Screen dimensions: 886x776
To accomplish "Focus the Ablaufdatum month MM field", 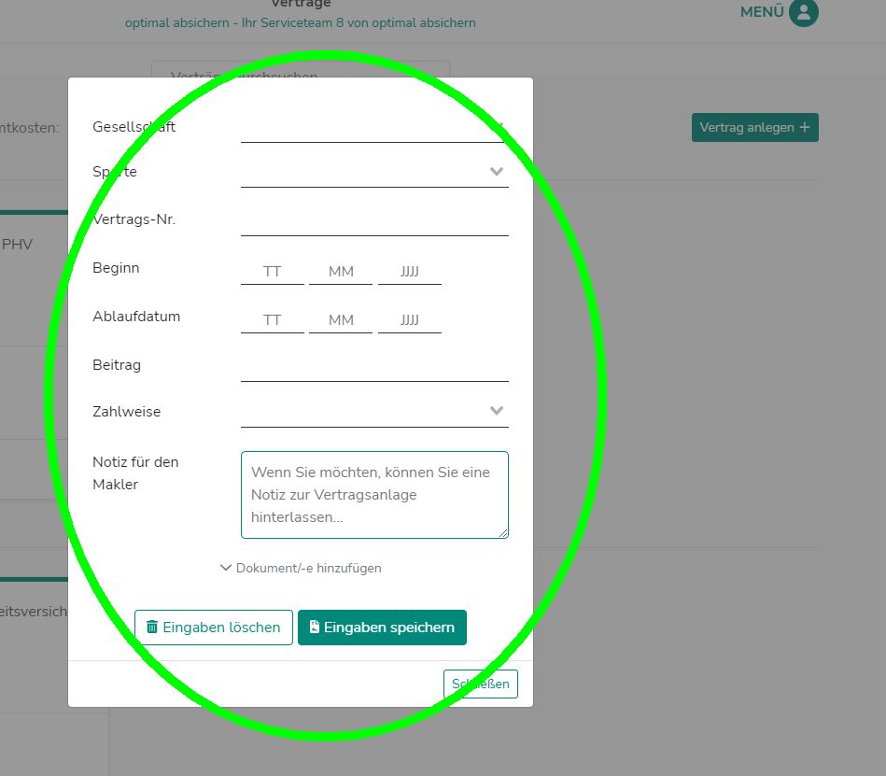I will click(341, 320).
